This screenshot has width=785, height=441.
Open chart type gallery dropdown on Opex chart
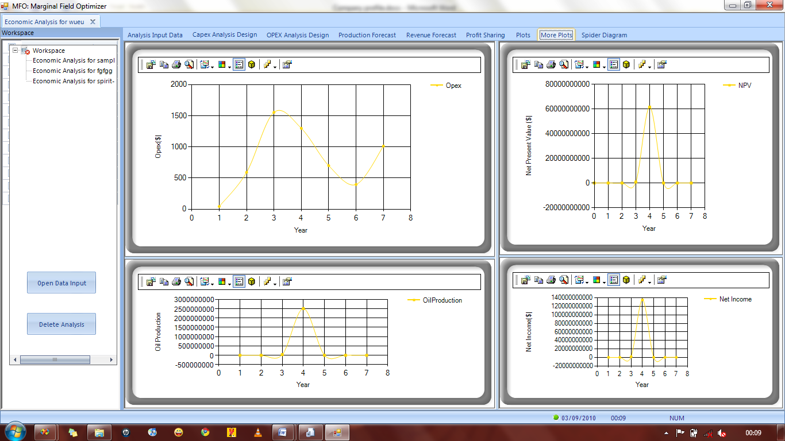206,65
